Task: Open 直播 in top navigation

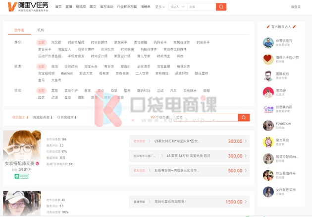Action: tap(69, 7)
